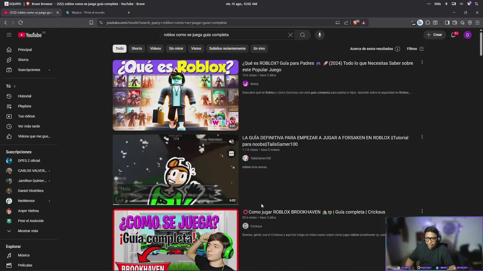This screenshot has height=271, width=483.
Task: Open the YouTube hamburger guide menu
Action: (9, 35)
